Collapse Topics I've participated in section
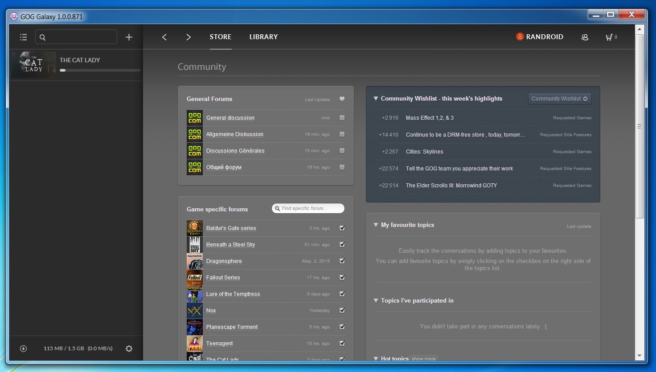 point(376,301)
